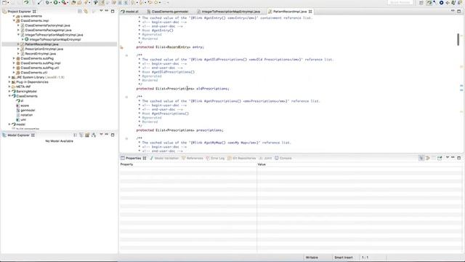465x262 pixels.
Task: Select the BankingModel item
Action: [26, 92]
